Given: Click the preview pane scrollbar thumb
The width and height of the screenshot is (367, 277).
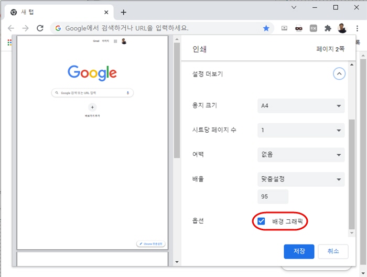Looking at the screenshot, I should [177, 100].
